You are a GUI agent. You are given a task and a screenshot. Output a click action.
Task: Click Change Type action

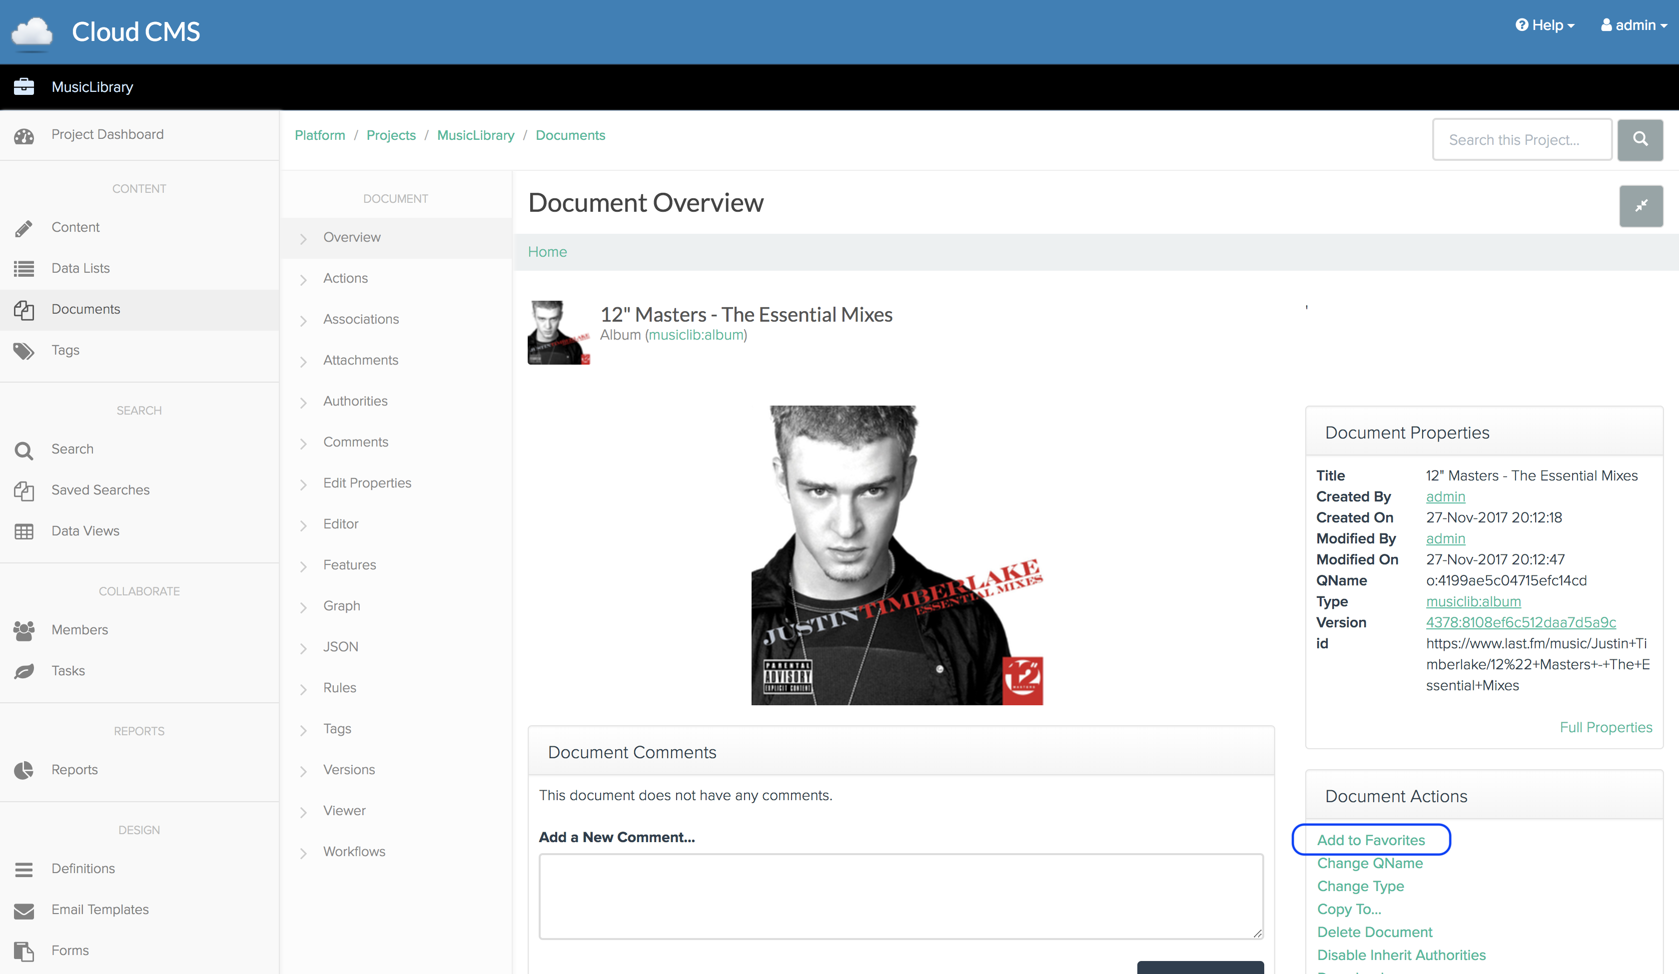click(1361, 886)
